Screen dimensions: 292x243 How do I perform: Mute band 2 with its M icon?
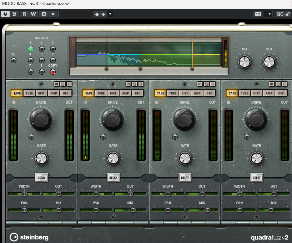click(128, 84)
